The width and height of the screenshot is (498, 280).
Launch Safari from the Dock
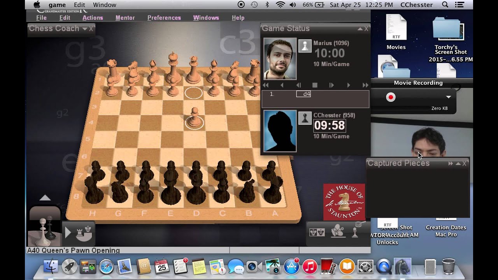pyautogui.click(x=106, y=267)
